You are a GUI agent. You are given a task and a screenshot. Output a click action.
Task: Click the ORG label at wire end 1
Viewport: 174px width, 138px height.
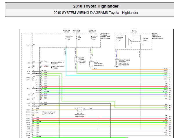(166, 68)
